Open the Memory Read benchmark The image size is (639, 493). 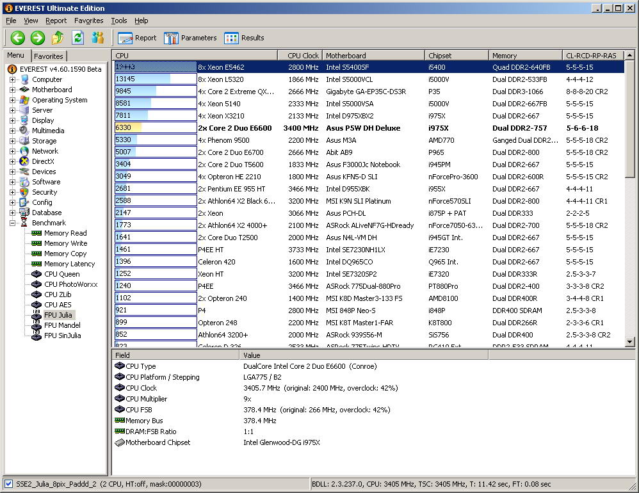coord(65,233)
